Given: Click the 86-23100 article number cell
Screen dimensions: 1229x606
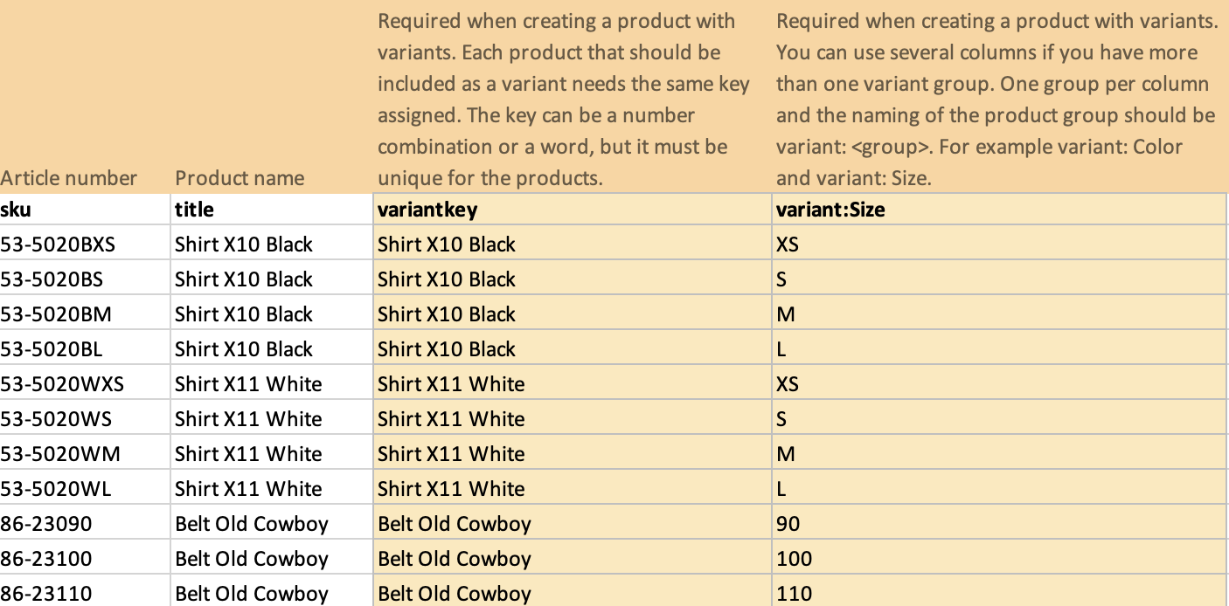Looking at the screenshot, I should point(86,558).
